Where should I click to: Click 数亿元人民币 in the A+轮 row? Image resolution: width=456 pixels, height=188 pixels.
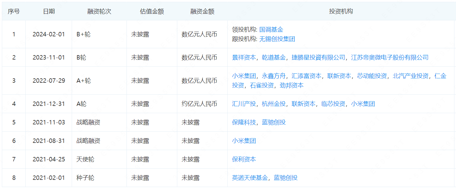[x=199, y=81]
